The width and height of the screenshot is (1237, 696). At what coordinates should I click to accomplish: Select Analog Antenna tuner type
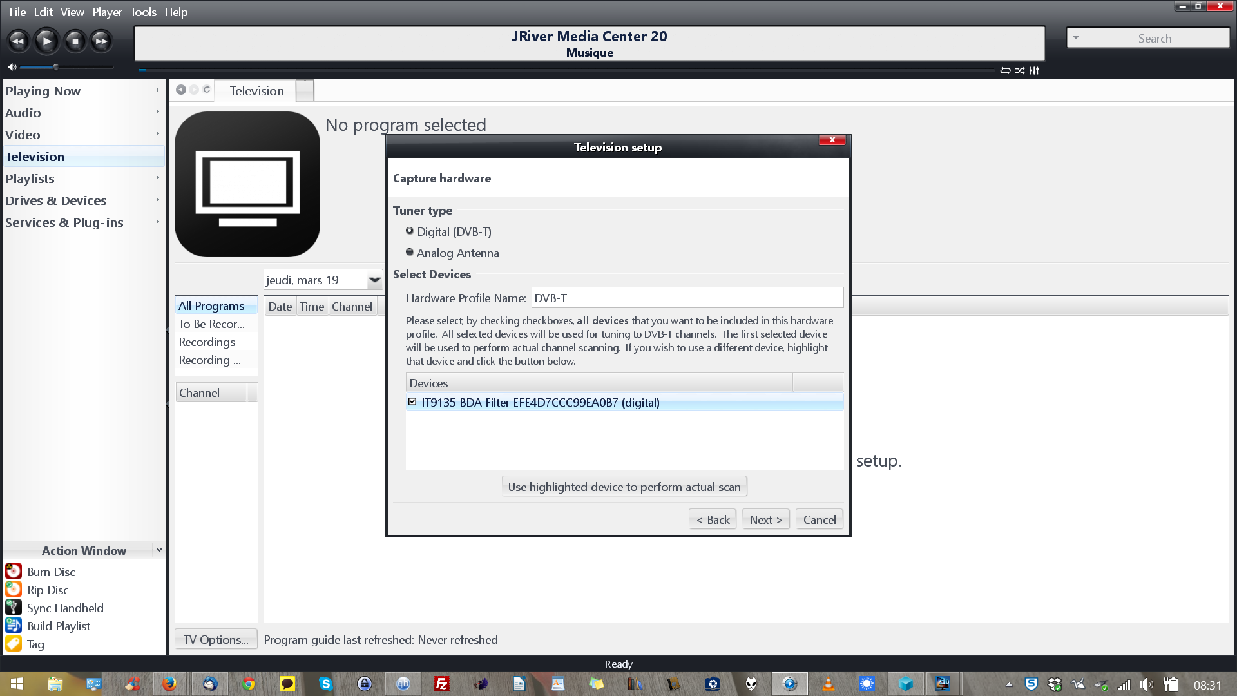[409, 252]
